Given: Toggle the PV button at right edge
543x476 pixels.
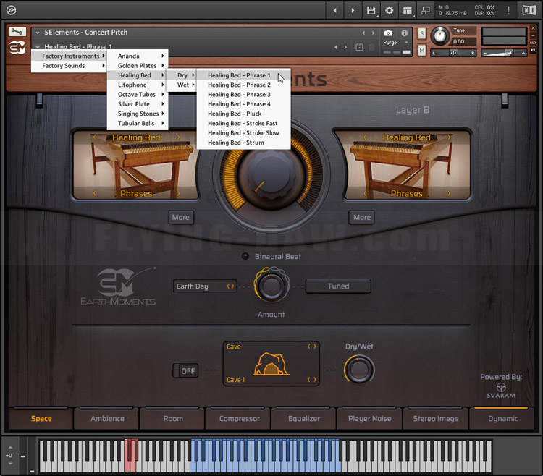Looking at the screenshot, I should 533,50.
